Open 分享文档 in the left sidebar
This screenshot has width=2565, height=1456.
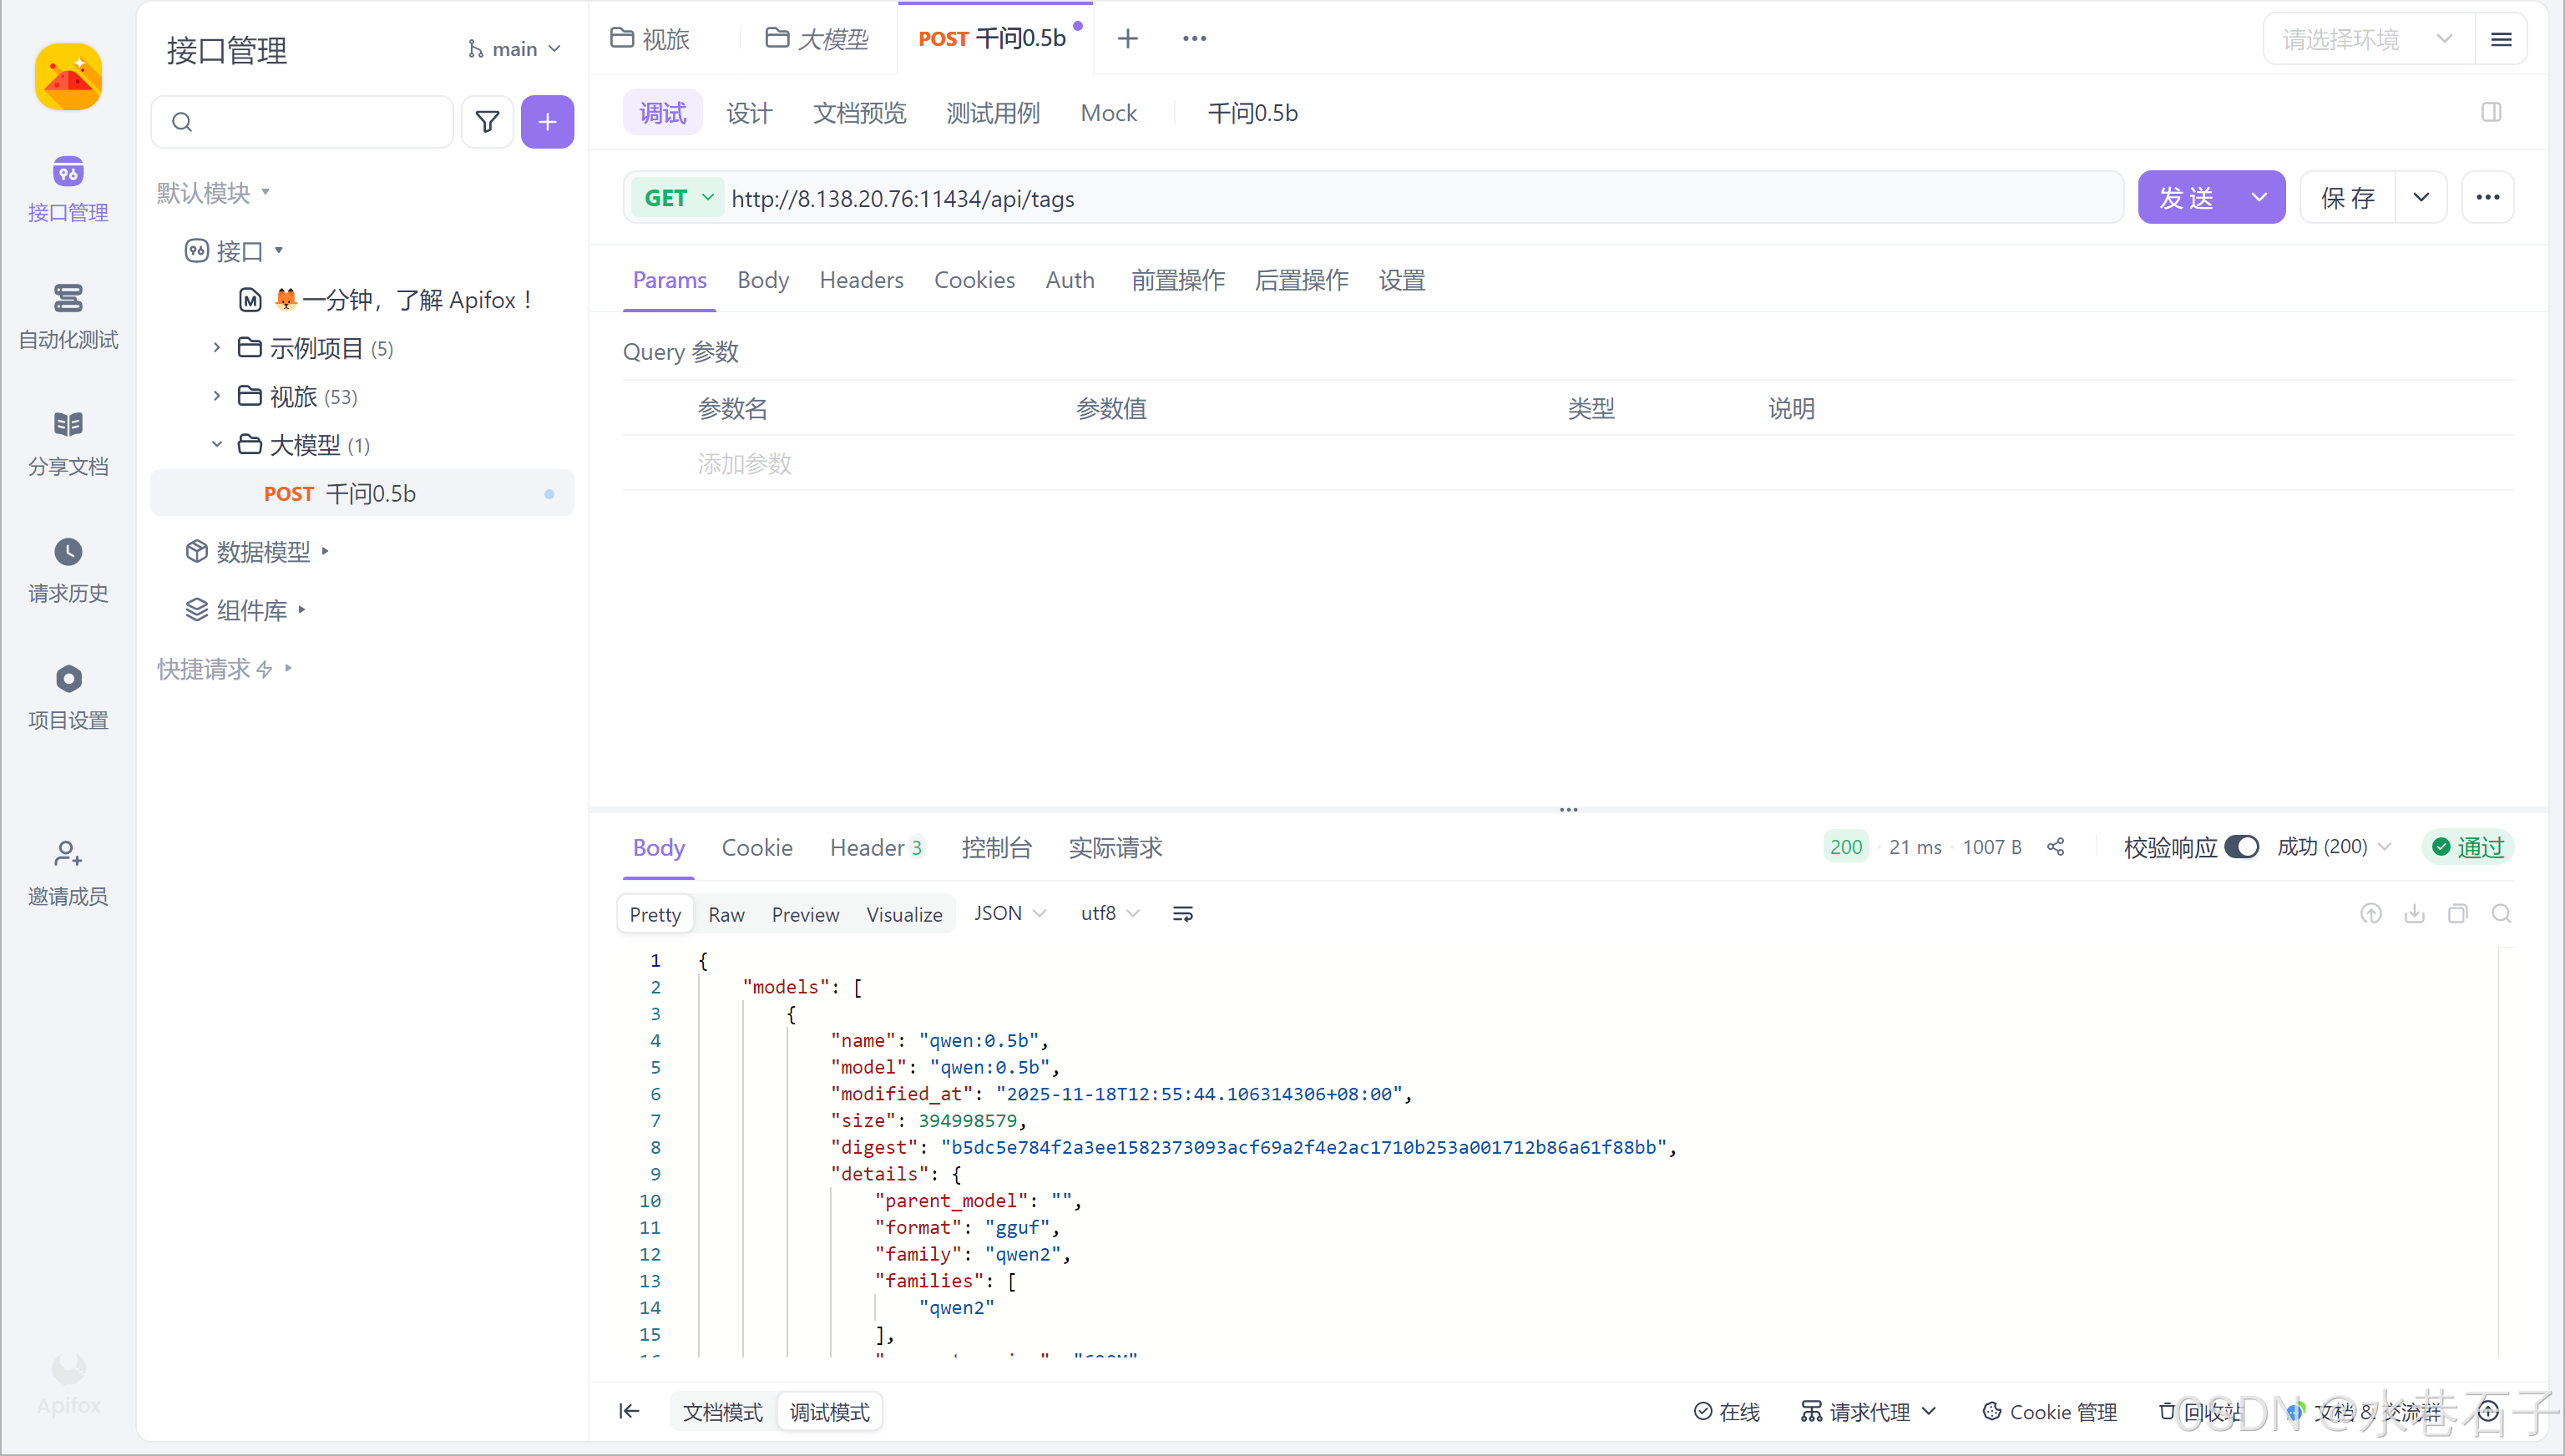click(68, 443)
